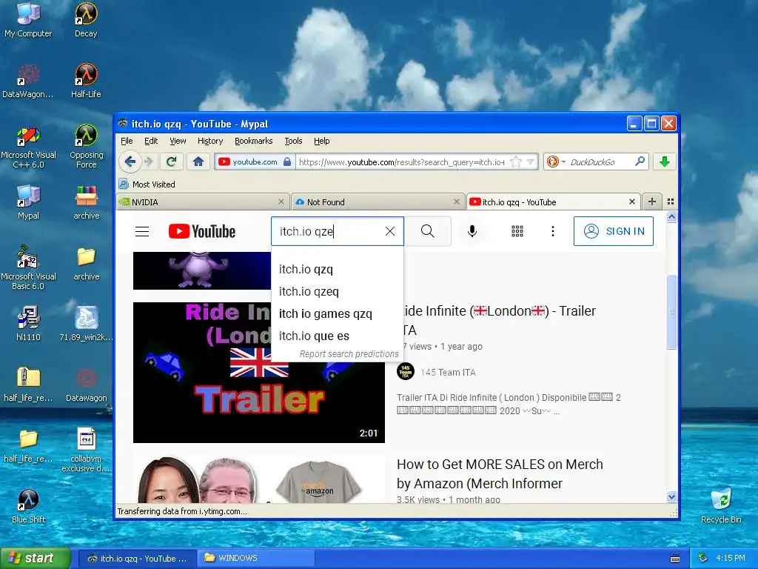Click Report search predictions link
Viewport: 758px width, 569px height.
pos(349,353)
